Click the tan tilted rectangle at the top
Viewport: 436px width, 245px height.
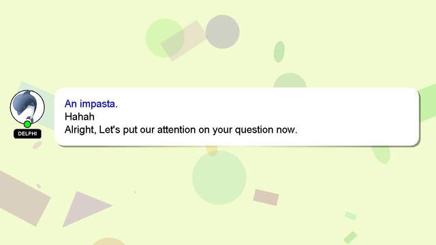(184, 41)
